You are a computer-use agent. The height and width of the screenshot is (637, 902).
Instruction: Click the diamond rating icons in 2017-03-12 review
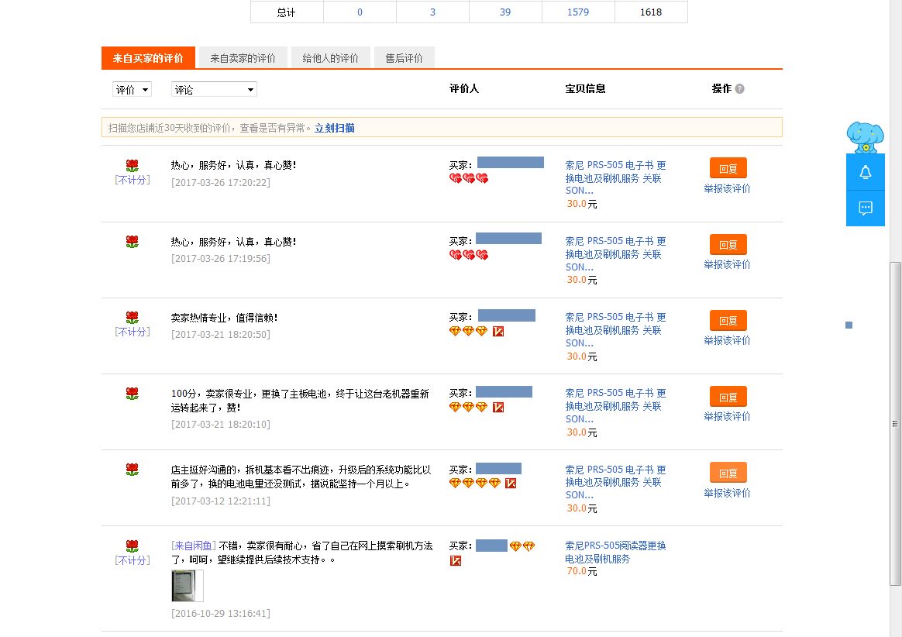[x=475, y=483]
